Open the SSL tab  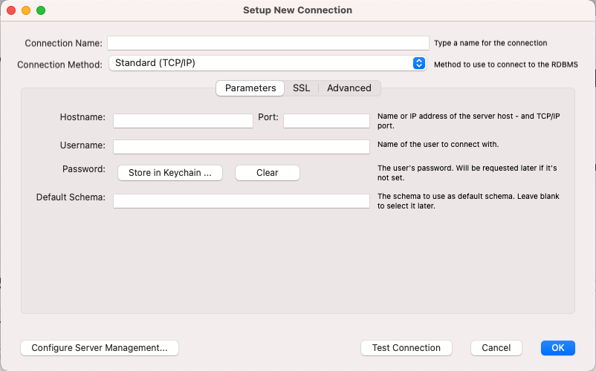click(x=301, y=88)
